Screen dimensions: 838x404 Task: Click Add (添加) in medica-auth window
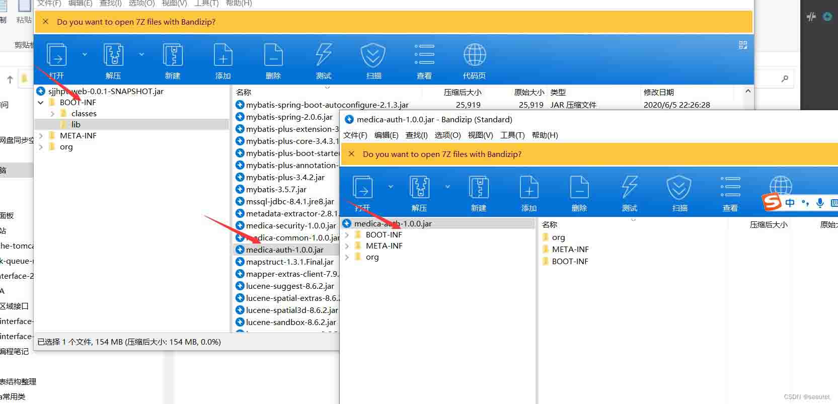(x=529, y=194)
